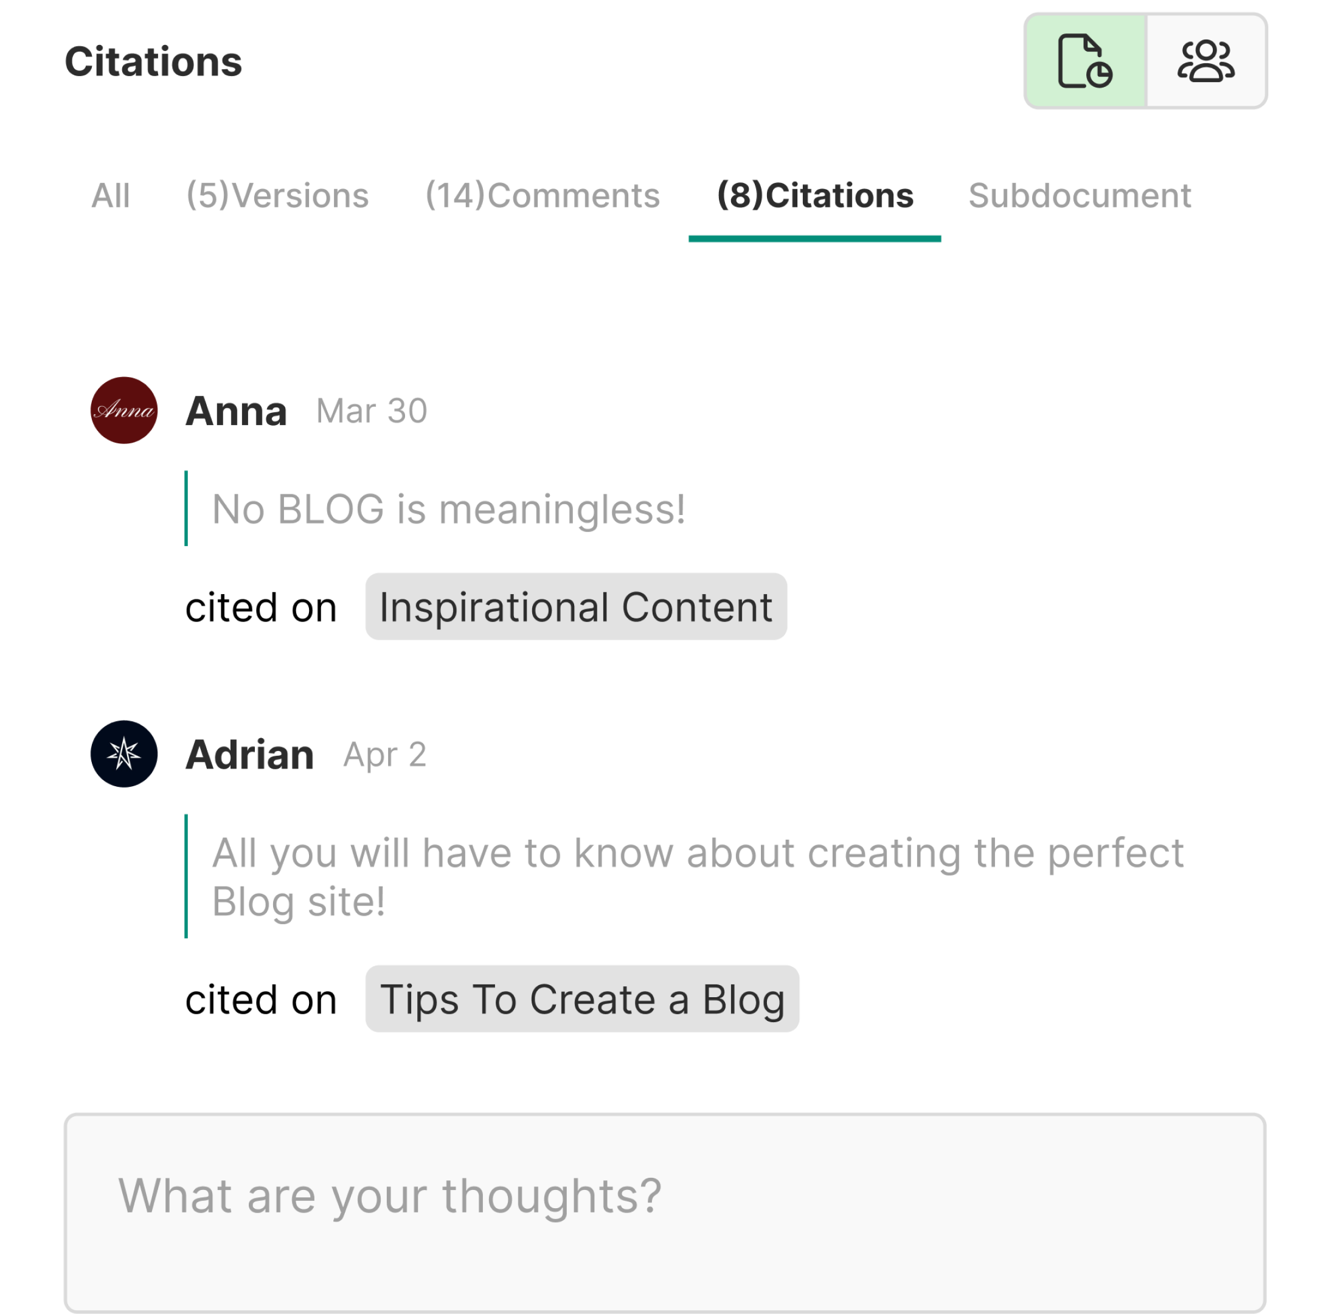
Task: Click Adrian's star avatar
Action: (x=124, y=753)
